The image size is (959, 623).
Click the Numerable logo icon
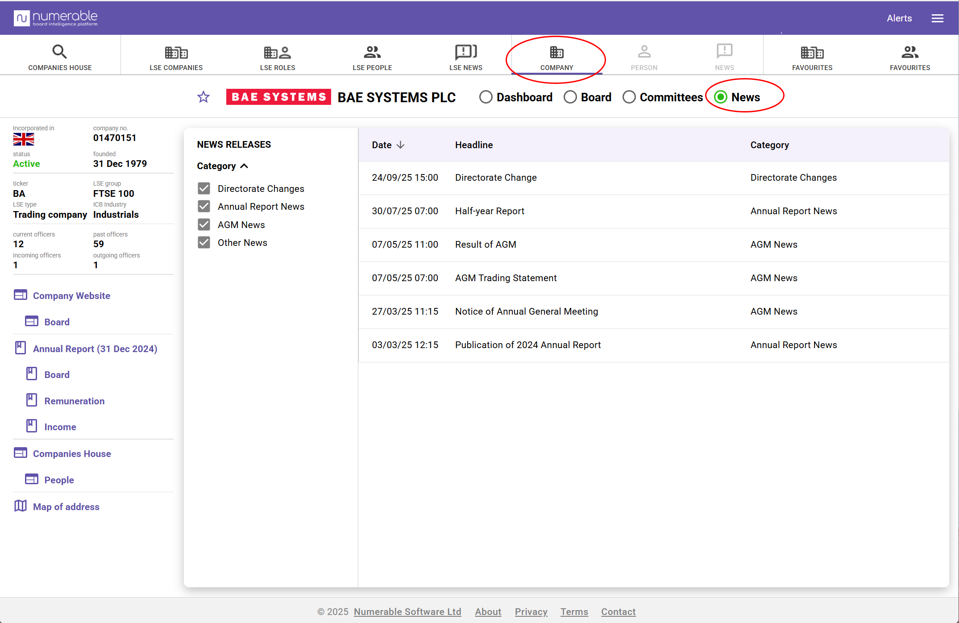21,18
